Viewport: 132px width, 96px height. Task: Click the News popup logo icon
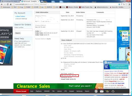106,62
